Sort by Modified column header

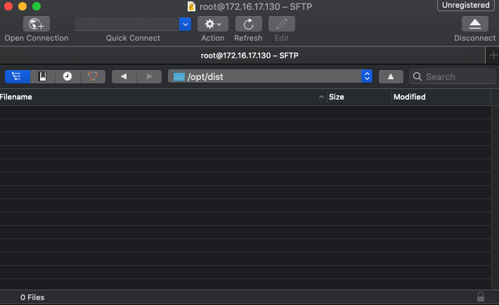click(x=439, y=97)
